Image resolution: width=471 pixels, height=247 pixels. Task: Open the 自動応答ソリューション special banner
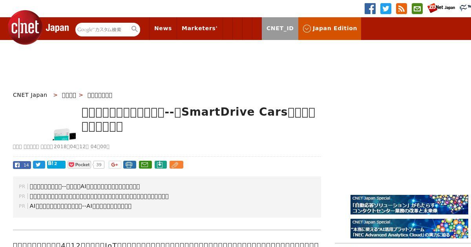click(x=409, y=205)
